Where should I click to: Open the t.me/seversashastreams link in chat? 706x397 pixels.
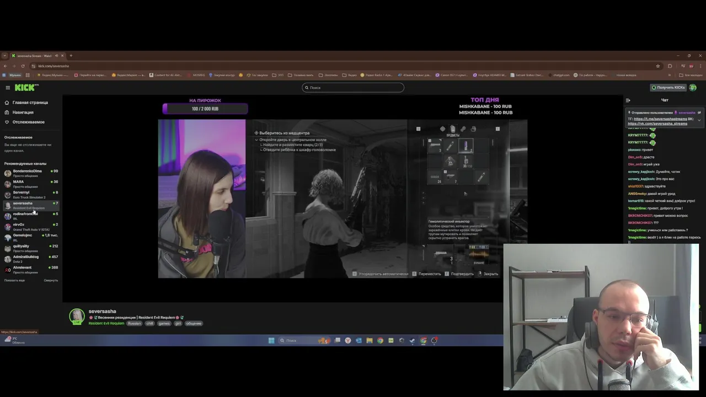[660, 119]
